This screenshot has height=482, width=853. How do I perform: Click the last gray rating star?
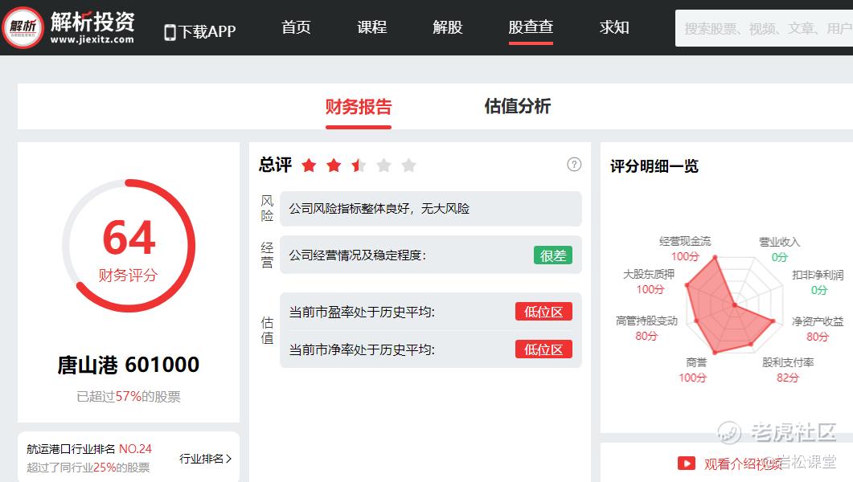point(408,165)
